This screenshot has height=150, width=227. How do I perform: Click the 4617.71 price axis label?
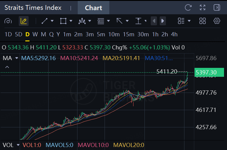click(x=206, y=110)
